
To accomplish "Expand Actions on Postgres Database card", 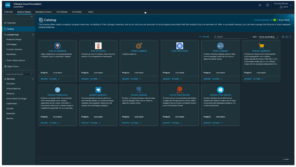I will point(136,123).
